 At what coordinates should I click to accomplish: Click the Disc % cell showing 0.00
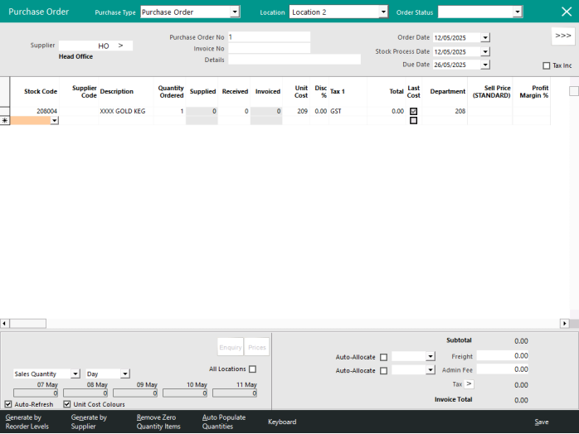click(319, 111)
